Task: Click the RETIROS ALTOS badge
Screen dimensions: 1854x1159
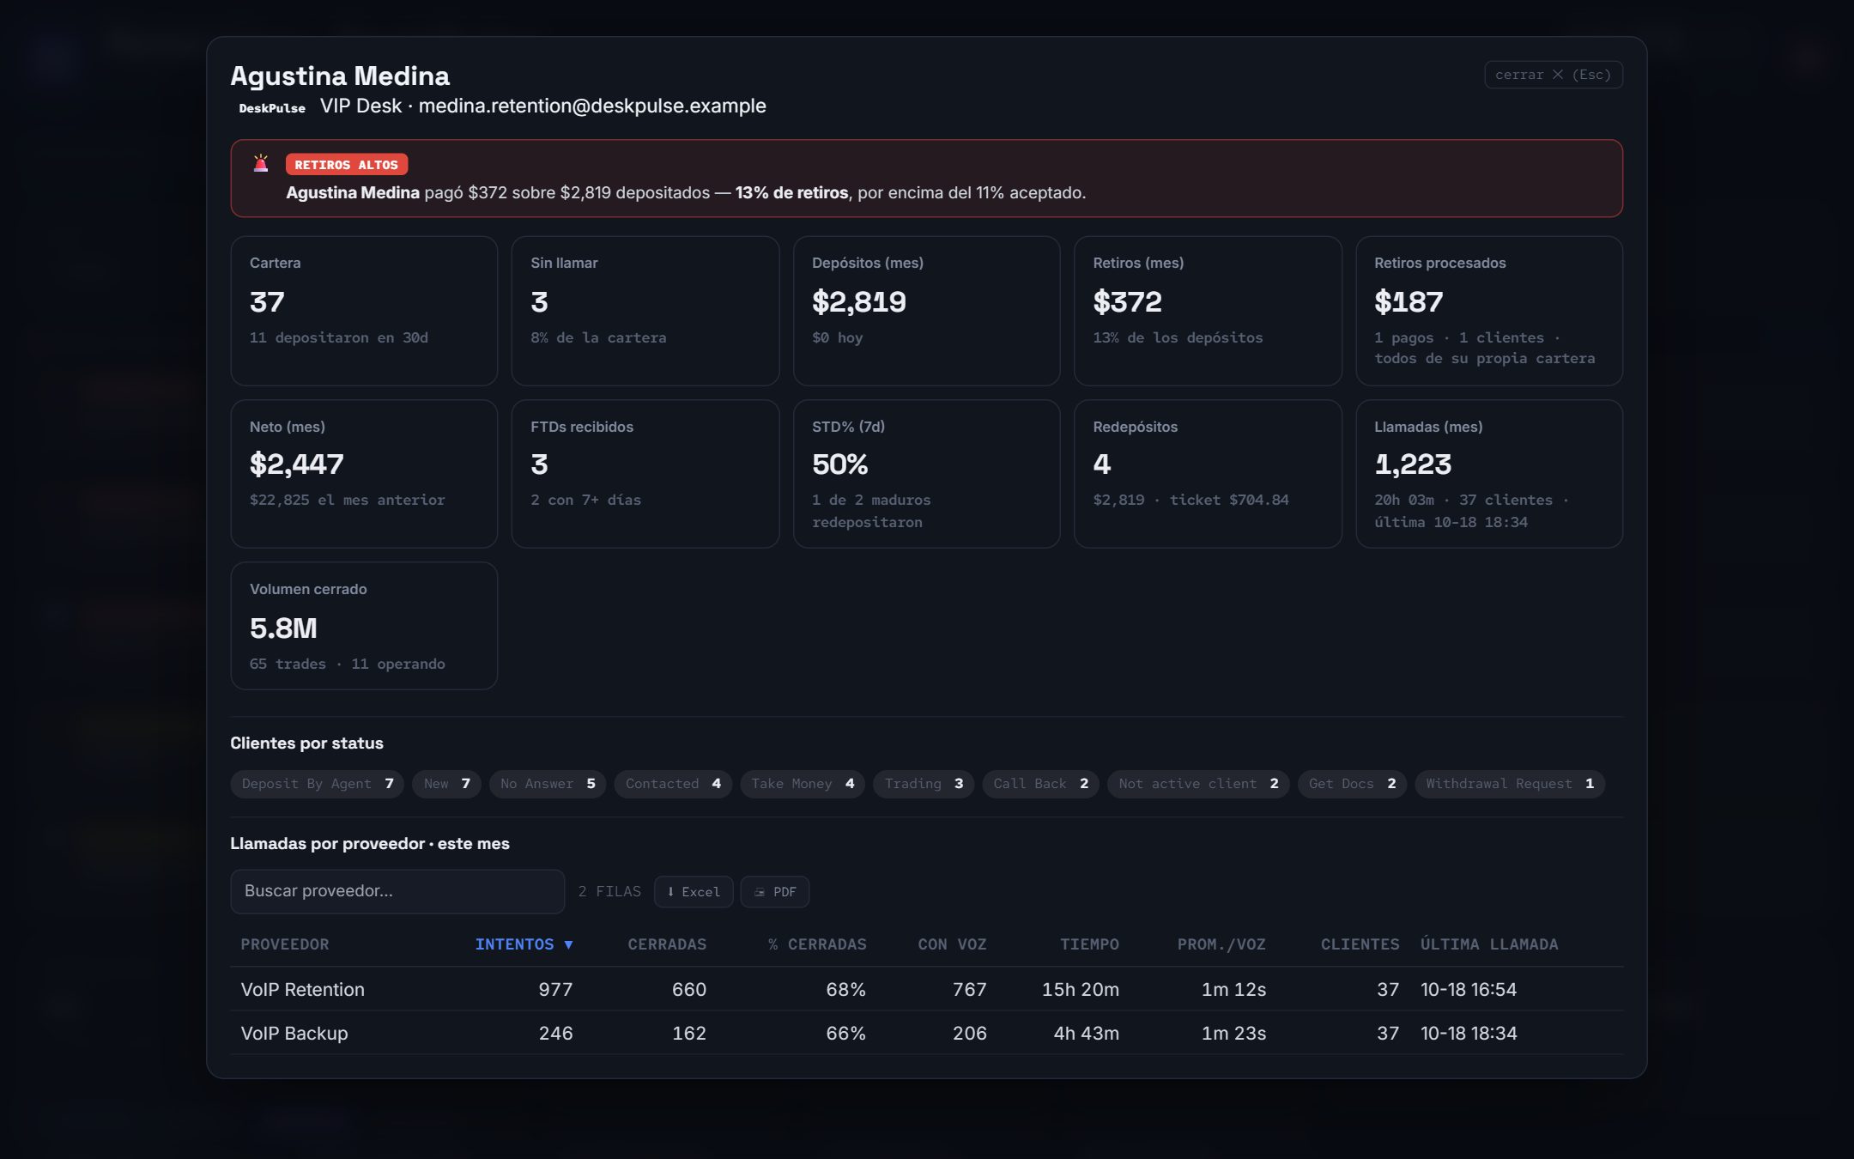Action: tap(346, 165)
